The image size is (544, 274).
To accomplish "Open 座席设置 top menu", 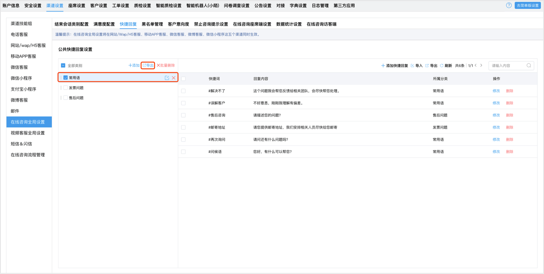I will [x=77, y=6].
